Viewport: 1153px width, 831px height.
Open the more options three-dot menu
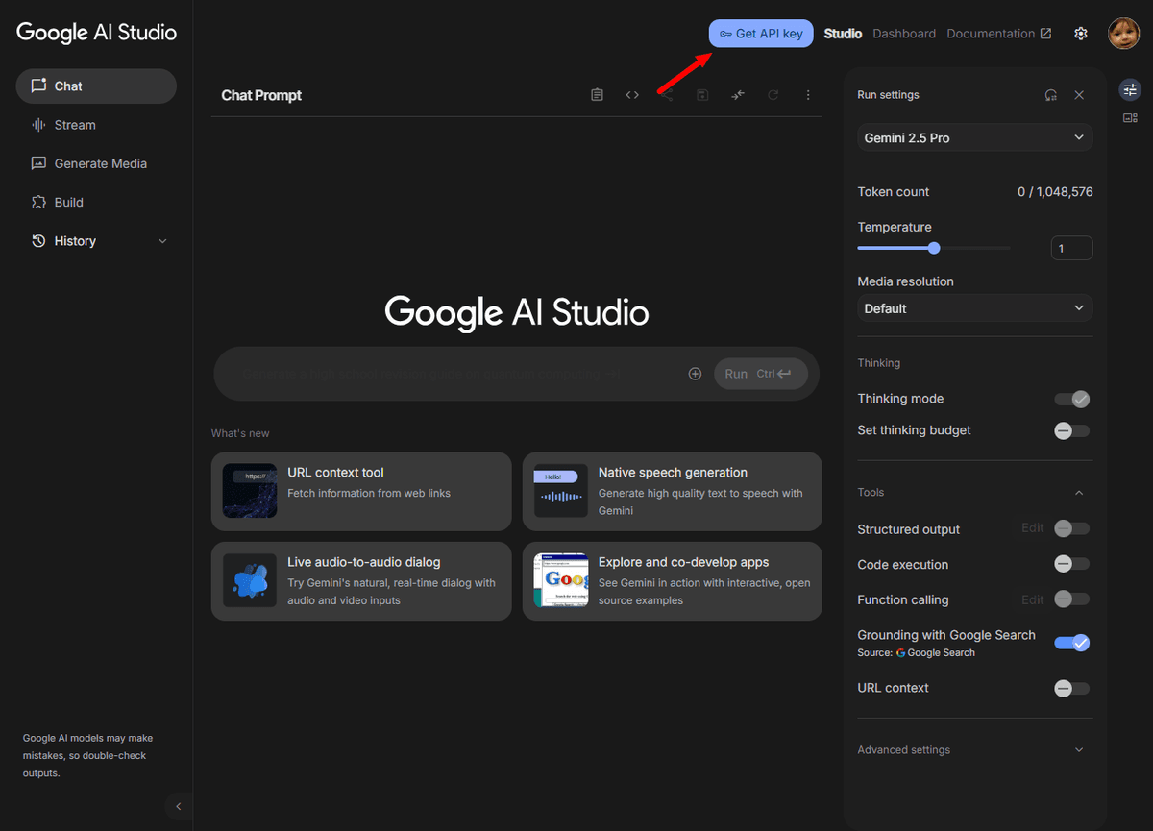(x=808, y=95)
